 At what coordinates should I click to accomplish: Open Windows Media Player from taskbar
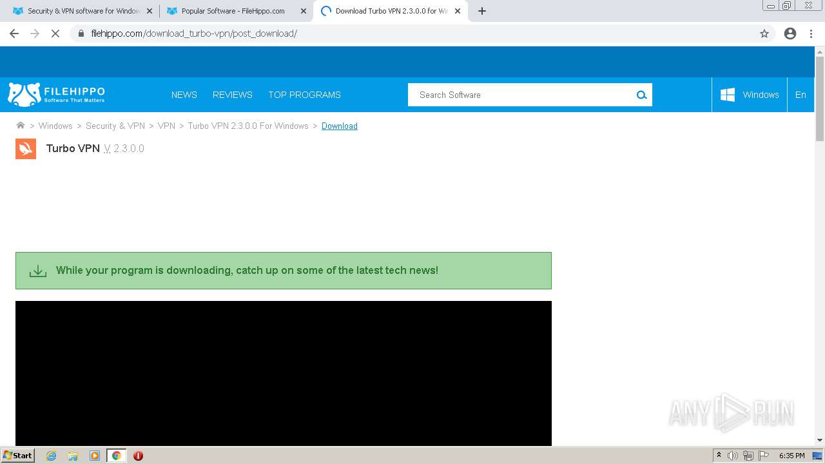click(95, 456)
